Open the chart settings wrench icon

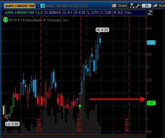pos(138,6)
